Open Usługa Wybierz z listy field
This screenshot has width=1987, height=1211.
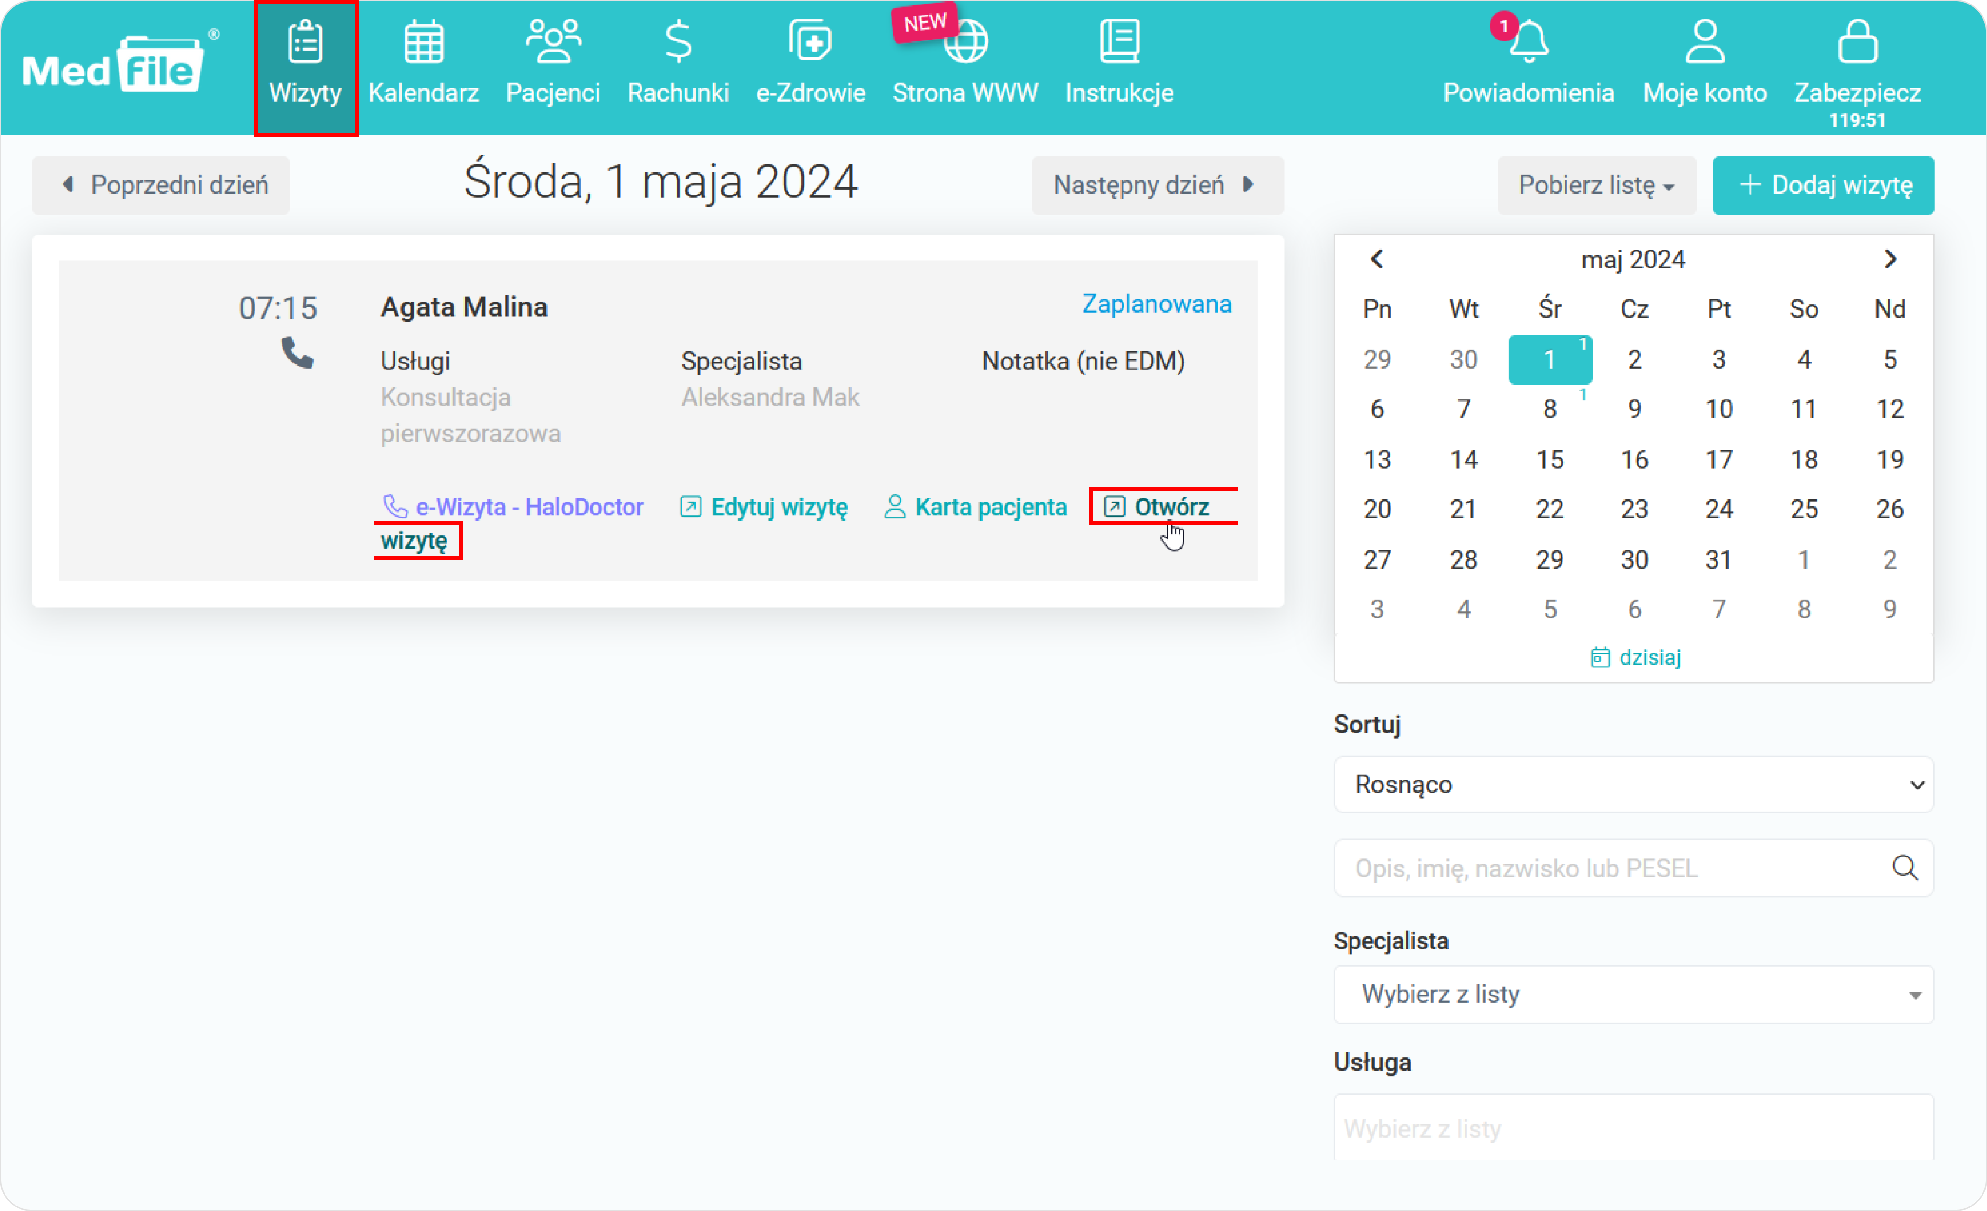1633,1127
